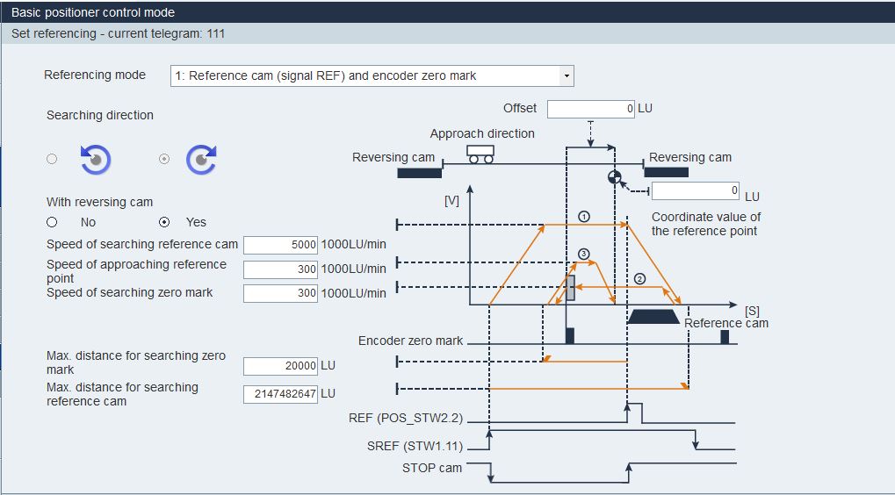This screenshot has width=895, height=495.
Task: Select clockwise searching direction radio button
Action: 164,159
